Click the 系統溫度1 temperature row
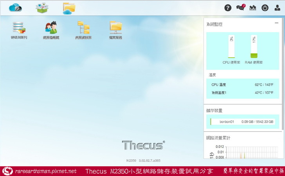The width and height of the screenshot is (285, 176). click(242, 93)
